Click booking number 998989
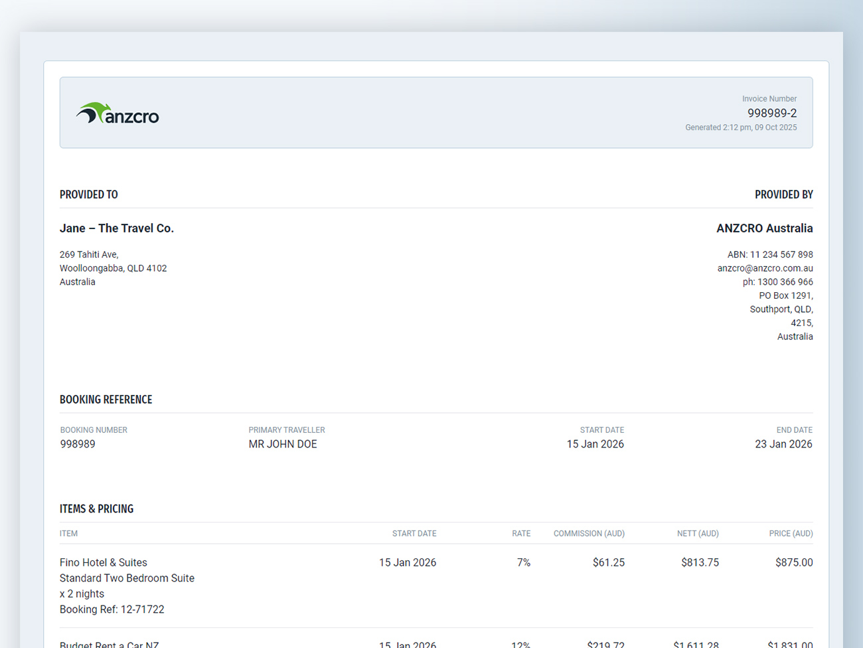The image size is (863, 648). point(78,444)
